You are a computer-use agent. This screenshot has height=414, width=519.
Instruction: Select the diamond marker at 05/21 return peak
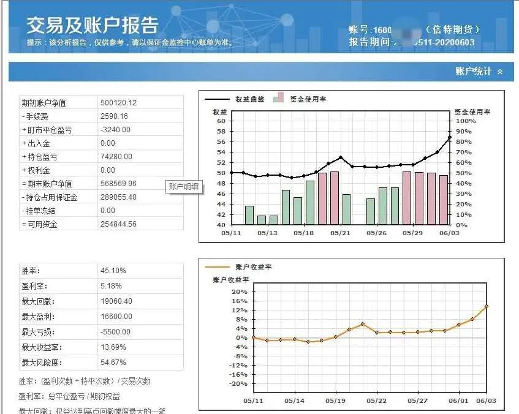(362, 325)
